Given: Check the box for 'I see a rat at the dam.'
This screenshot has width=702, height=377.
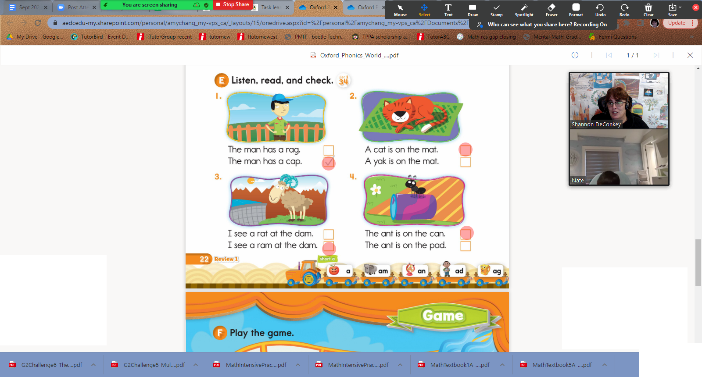Looking at the screenshot, I should [329, 235].
